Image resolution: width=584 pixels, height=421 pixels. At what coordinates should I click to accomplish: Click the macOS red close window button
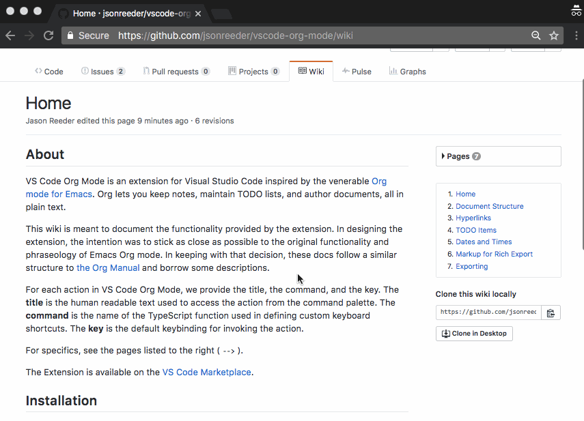click(x=10, y=11)
